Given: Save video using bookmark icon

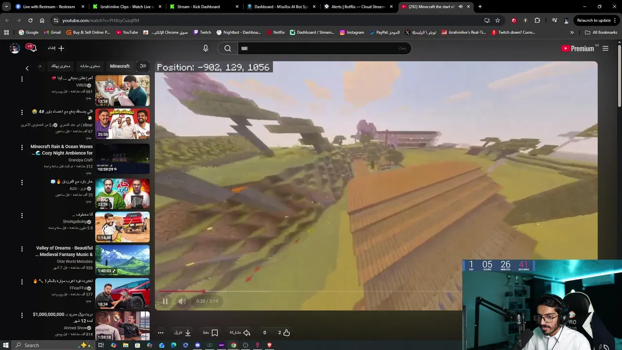Looking at the screenshot, I should [x=214, y=332].
